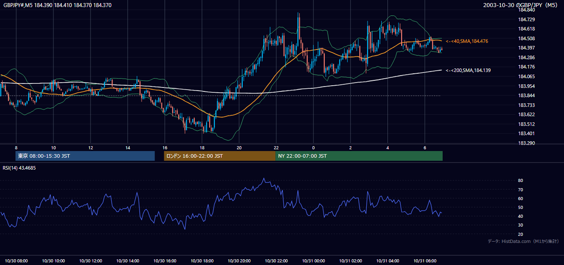This screenshot has width=564, height=265.
Task: Click the 10/31 04:00 bottom time label
Action: tap(387, 261)
